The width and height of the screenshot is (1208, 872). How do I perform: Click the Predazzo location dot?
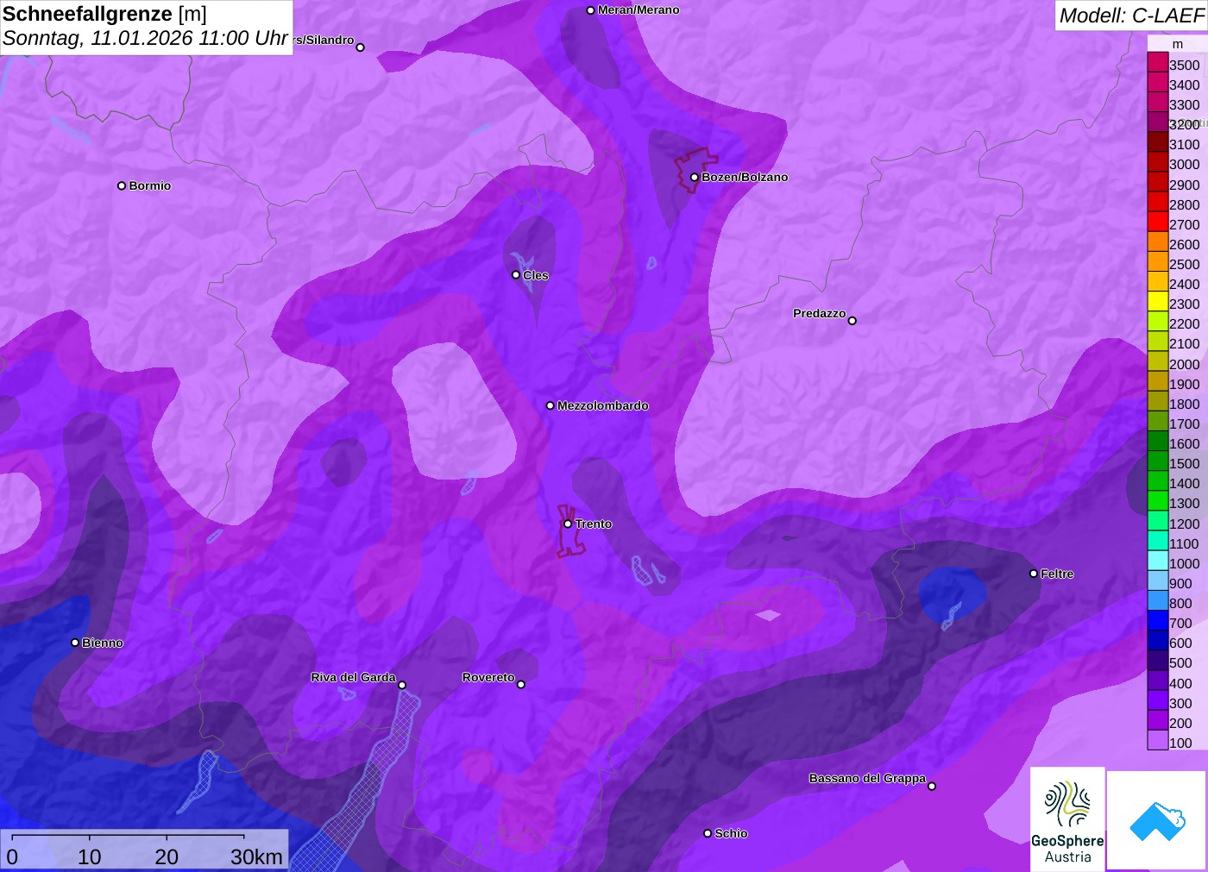pos(852,321)
